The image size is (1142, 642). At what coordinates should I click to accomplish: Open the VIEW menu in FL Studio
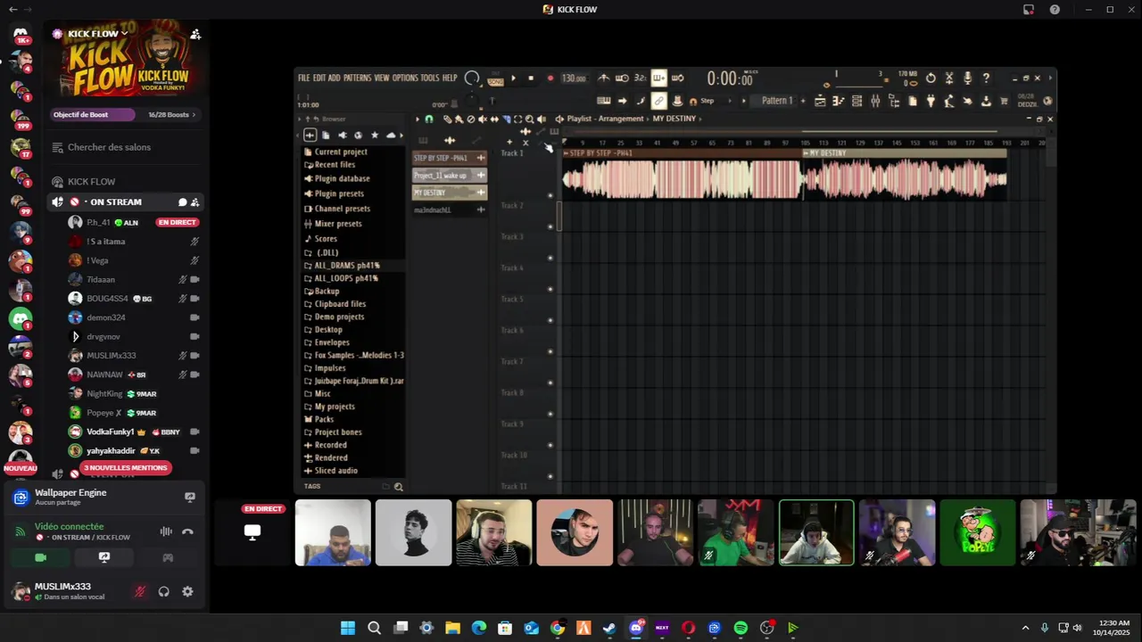[x=382, y=78]
